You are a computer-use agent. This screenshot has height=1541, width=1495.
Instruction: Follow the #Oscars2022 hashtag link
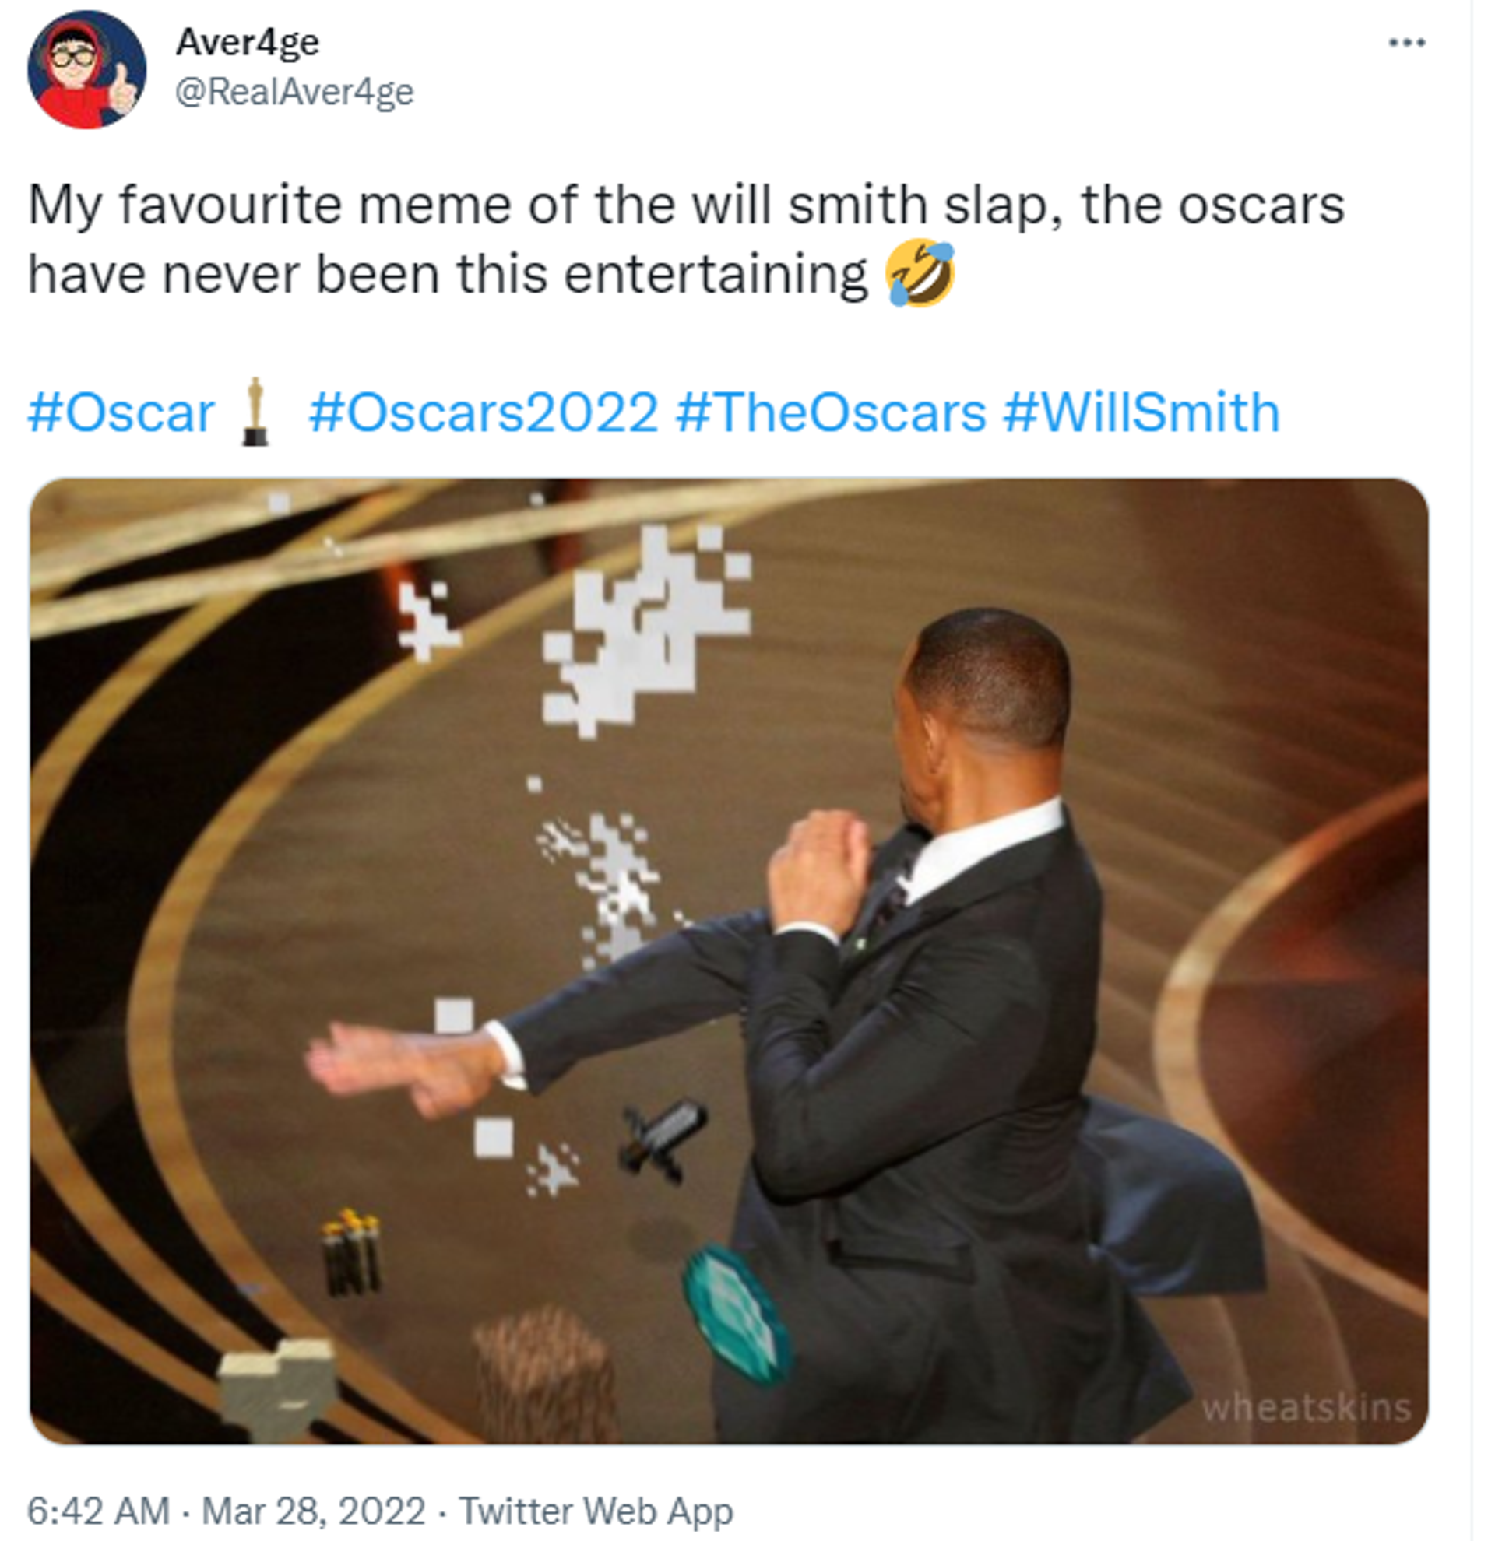(483, 412)
